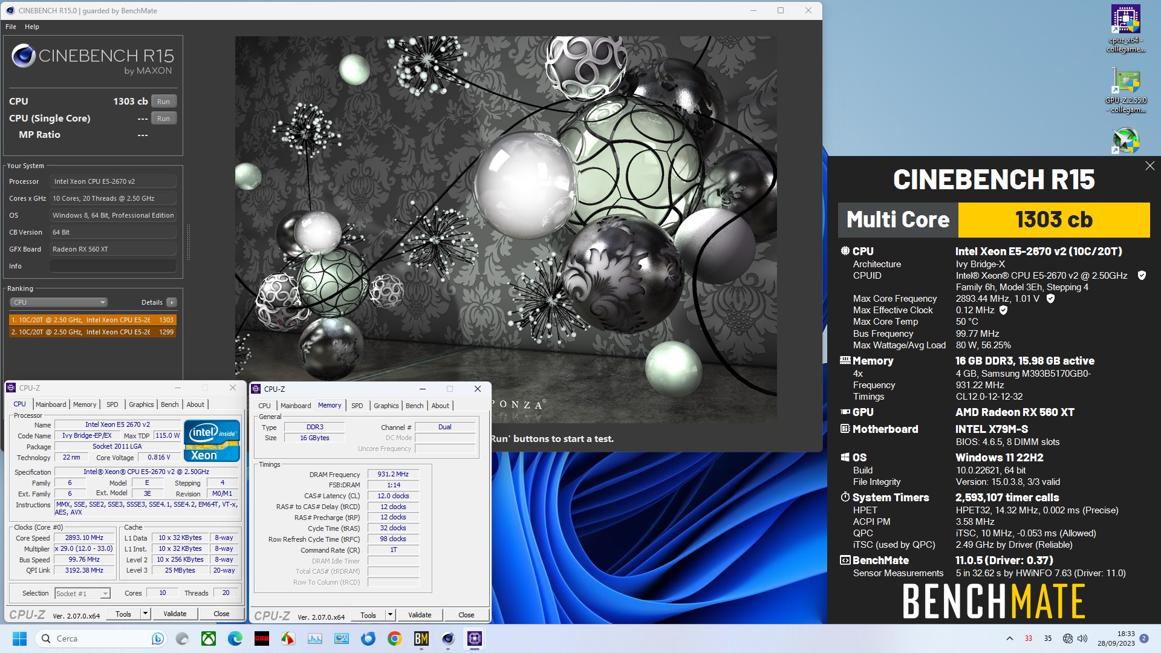
Task: Click the DRAM Frequency value 931.2 MHz
Action: [x=393, y=475]
